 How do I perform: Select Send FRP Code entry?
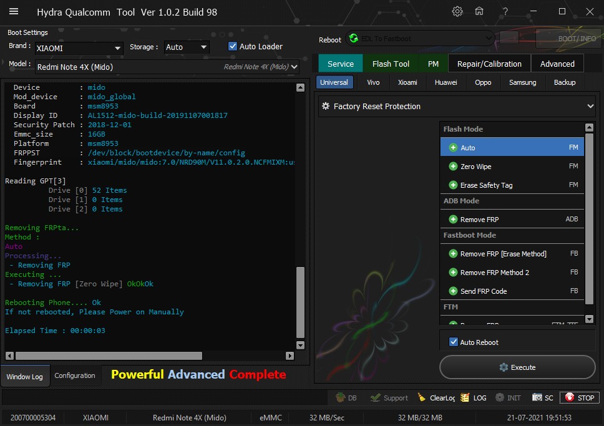[x=512, y=291]
